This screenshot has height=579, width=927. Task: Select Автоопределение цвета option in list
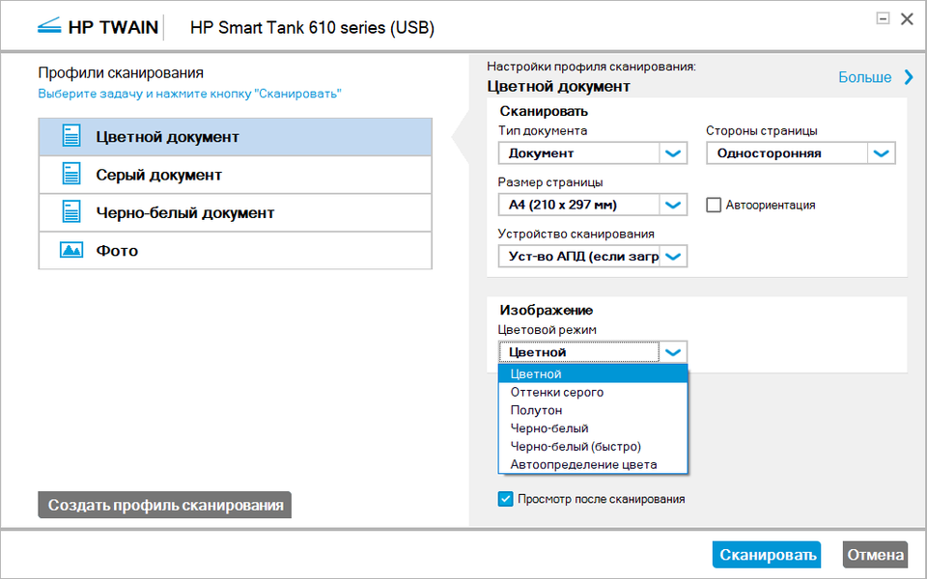pos(583,464)
